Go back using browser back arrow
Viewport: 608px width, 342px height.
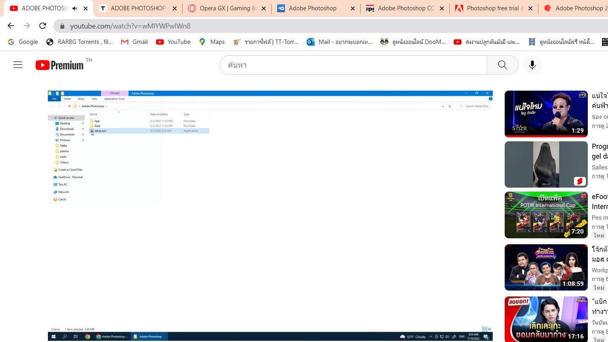11,26
